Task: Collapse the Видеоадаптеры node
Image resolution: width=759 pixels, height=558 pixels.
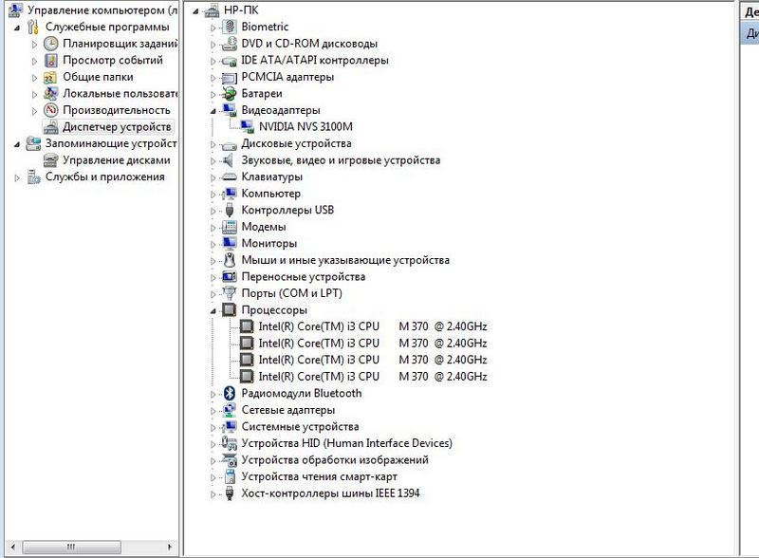Action: pos(213,111)
